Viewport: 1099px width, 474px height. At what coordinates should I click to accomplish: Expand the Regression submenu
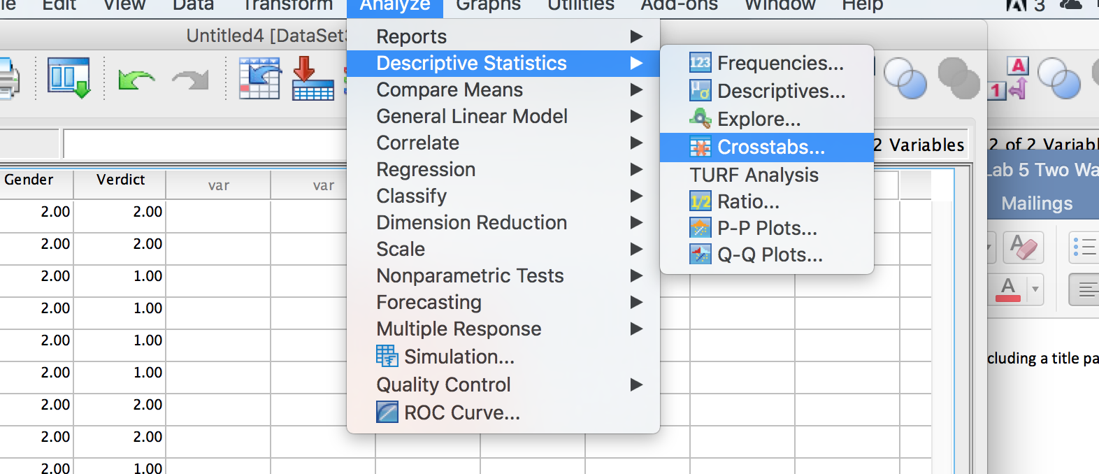636,169
